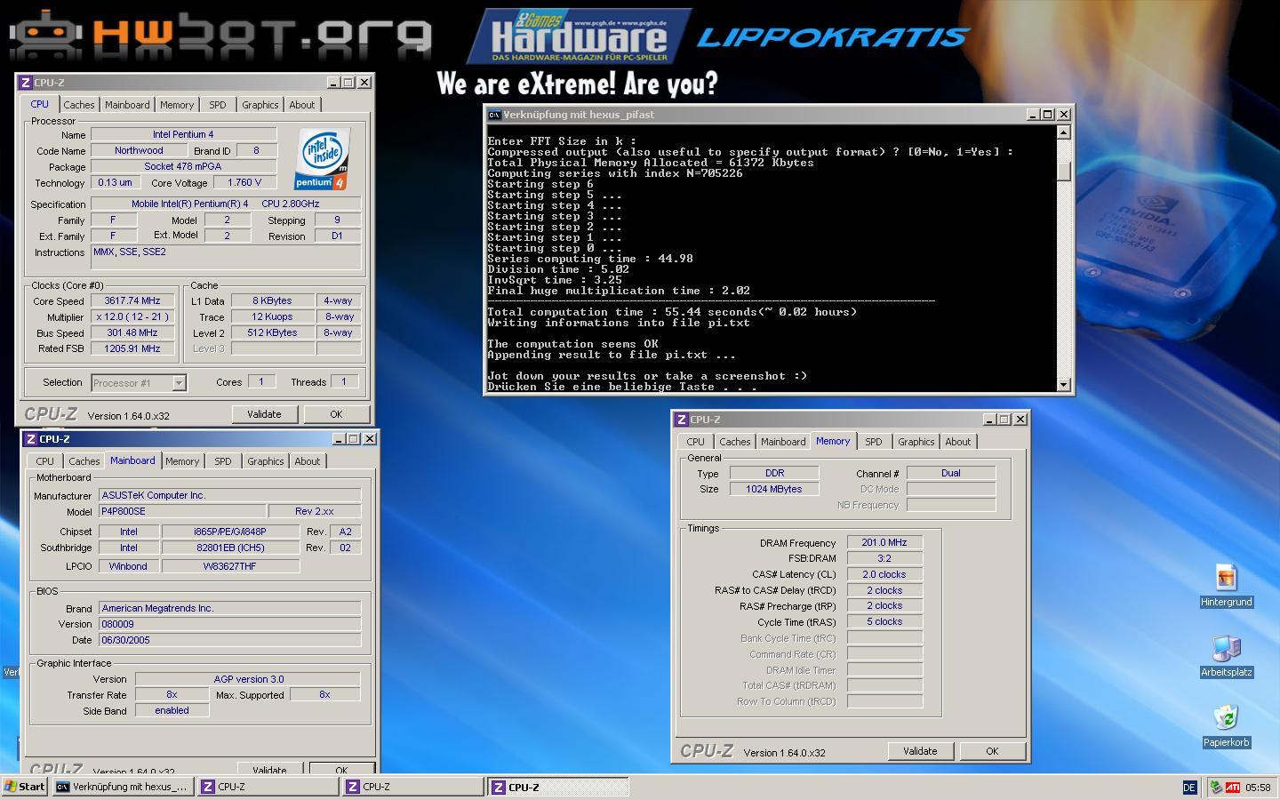Close the CPU-Z Memory window

1020,420
